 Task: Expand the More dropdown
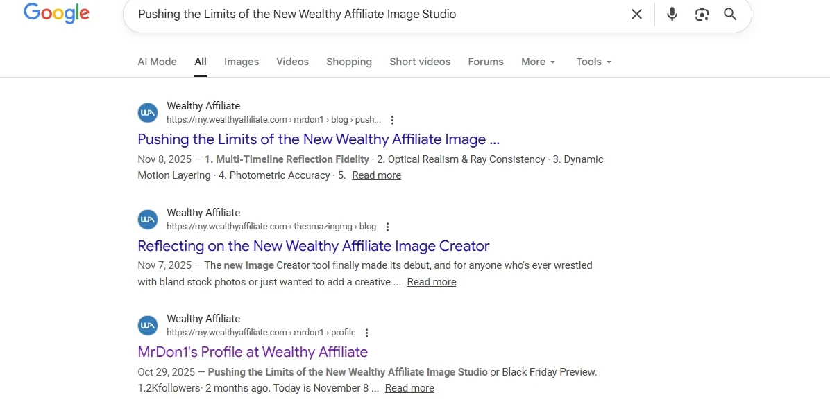click(538, 62)
